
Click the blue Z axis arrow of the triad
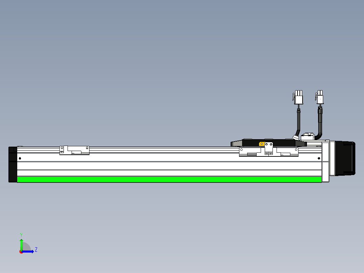[28, 251]
